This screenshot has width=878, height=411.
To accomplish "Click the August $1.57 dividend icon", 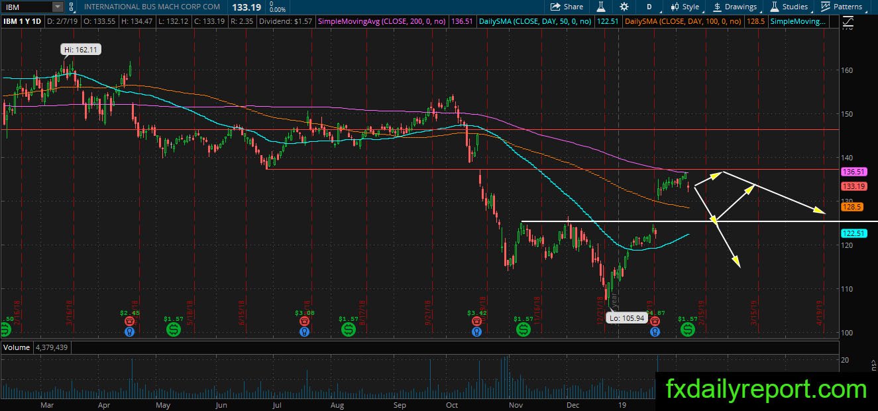I will [348, 328].
